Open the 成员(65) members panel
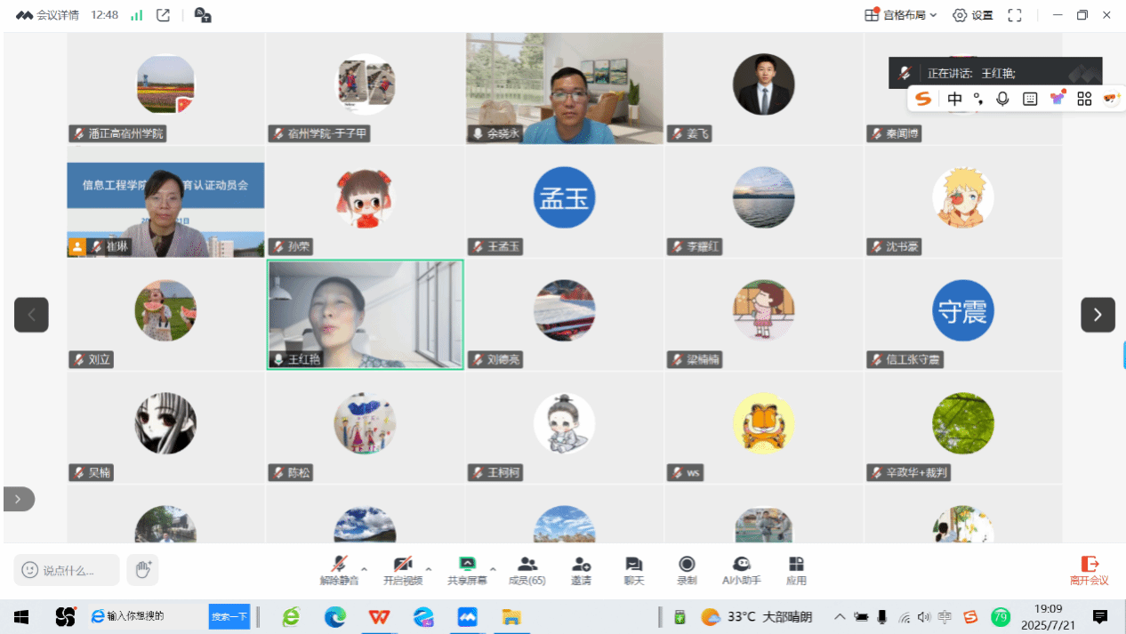 (527, 570)
